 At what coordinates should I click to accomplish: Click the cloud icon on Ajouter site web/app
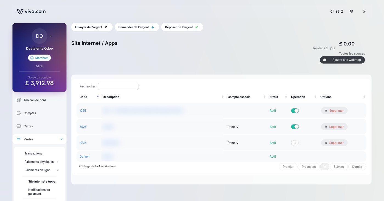coord(325,60)
